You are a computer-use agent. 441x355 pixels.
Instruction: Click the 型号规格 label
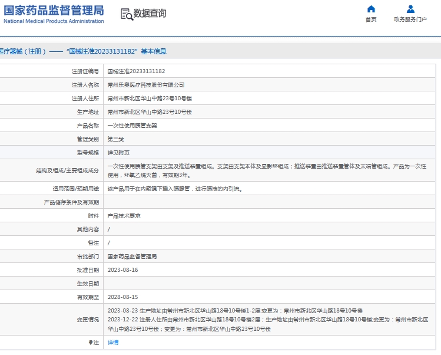88,153
